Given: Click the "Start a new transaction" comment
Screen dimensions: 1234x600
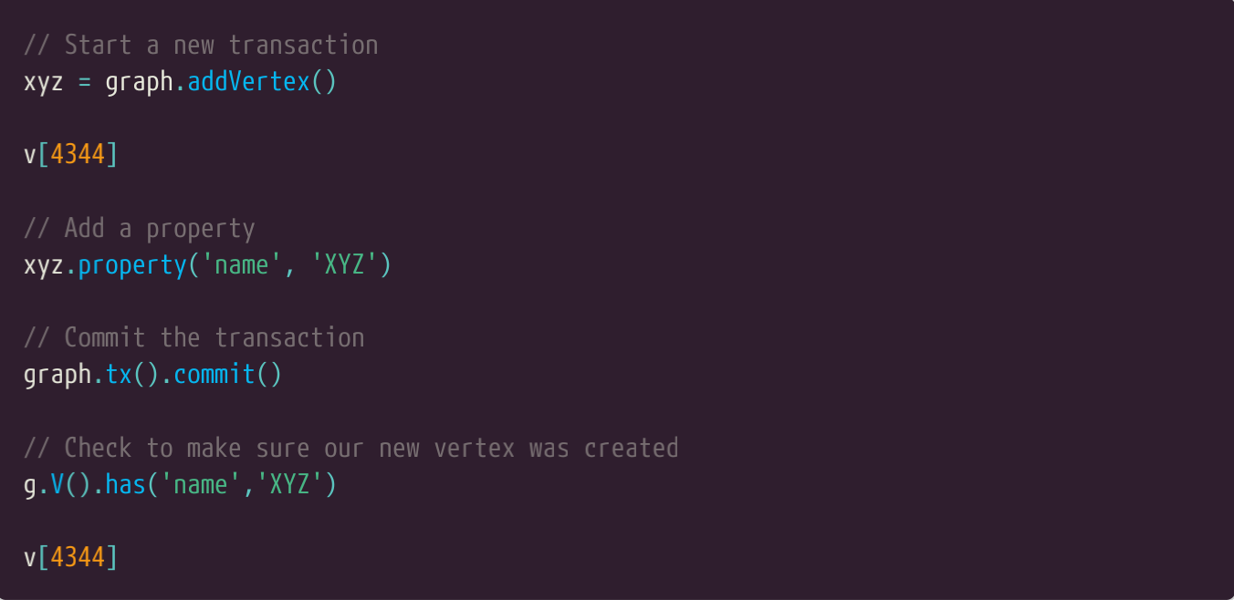Looking at the screenshot, I should tap(201, 45).
